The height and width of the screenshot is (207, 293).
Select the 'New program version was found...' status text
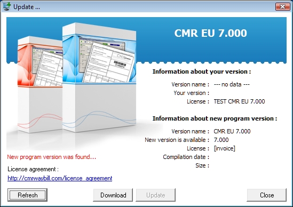pyautogui.click(x=52, y=157)
